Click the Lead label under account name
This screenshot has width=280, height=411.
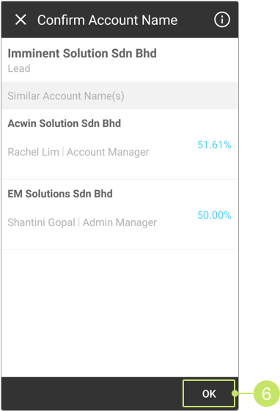click(19, 68)
